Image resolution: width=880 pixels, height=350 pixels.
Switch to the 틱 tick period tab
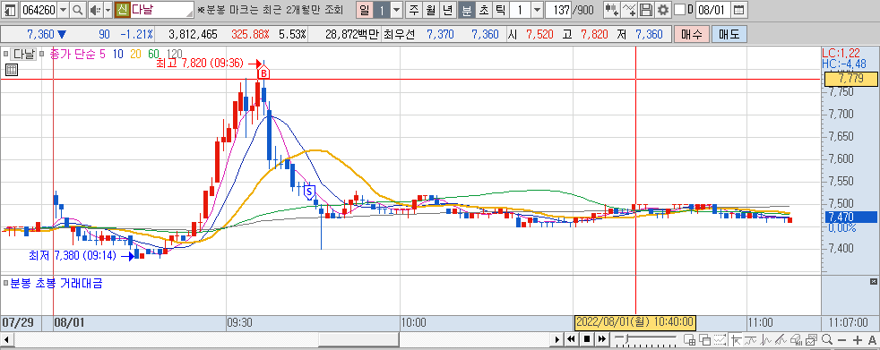tap(501, 10)
